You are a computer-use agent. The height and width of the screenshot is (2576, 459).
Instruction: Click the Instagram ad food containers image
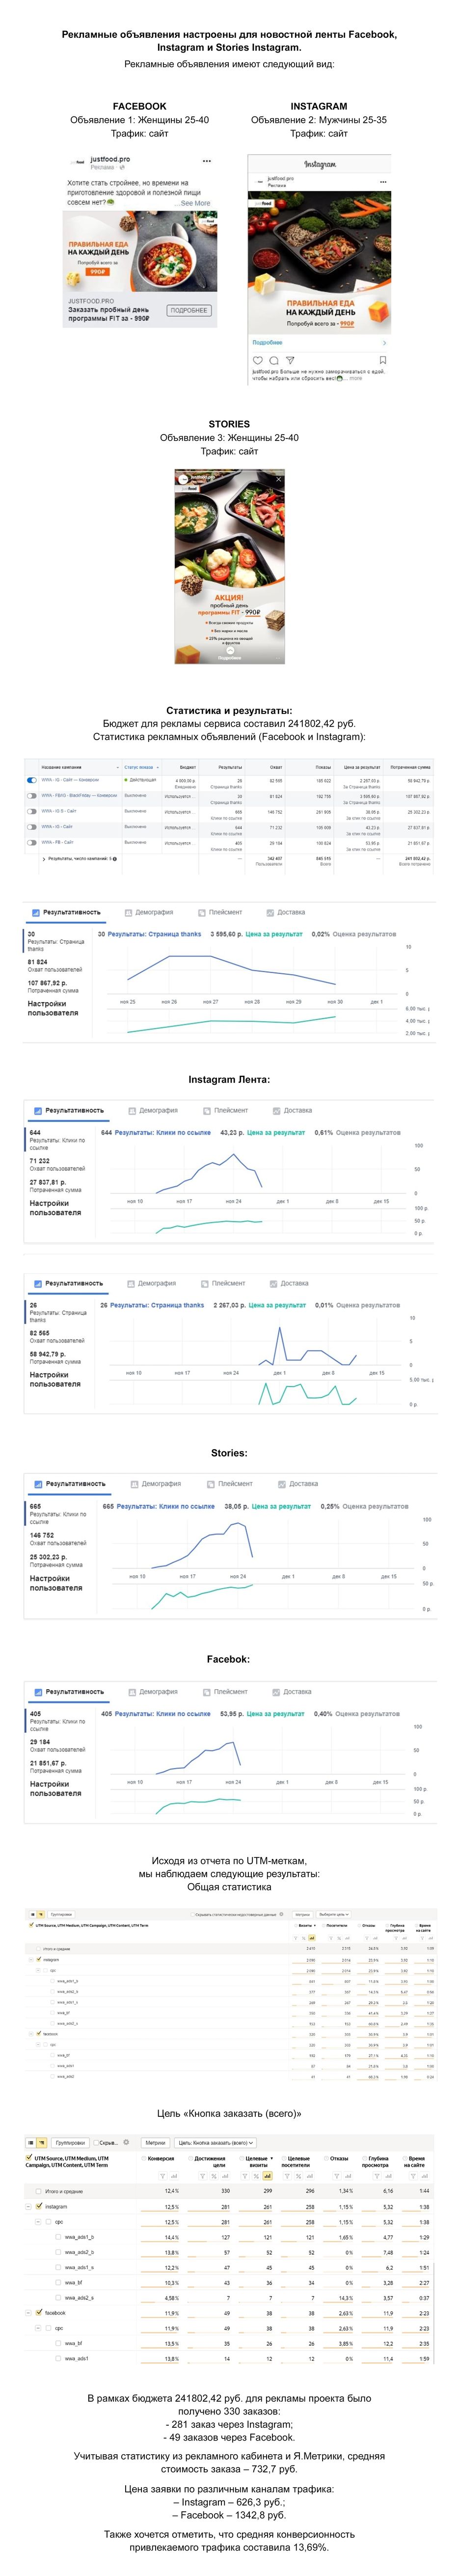pyautogui.click(x=319, y=263)
